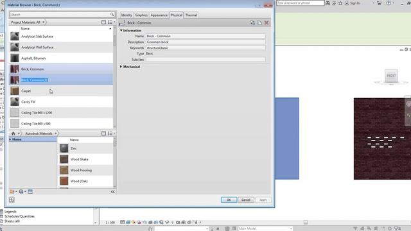Open the view scale 1:100 selector
Image resolution: width=411 pixels, height=231 pixels.
pyautogui.click(x=110, y=223)
